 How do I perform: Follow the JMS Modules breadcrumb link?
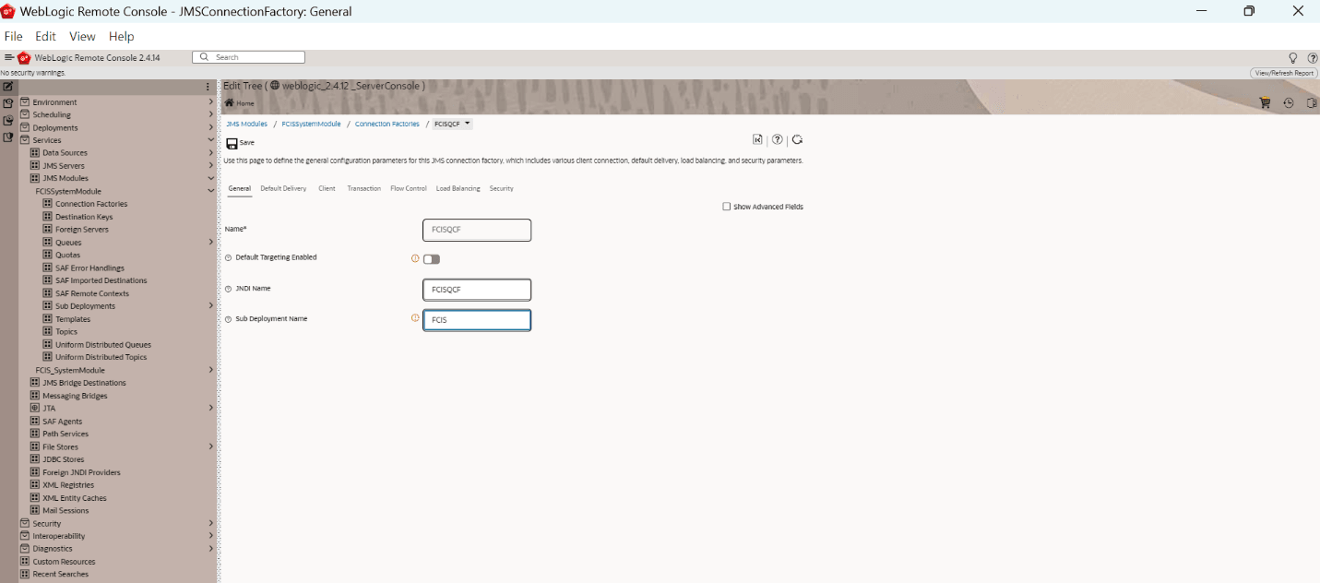click(x=246, y=124)
